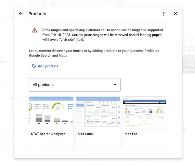The image size is (195, 166).
Task: Open the three-dot more options menu
Action: 164,14
